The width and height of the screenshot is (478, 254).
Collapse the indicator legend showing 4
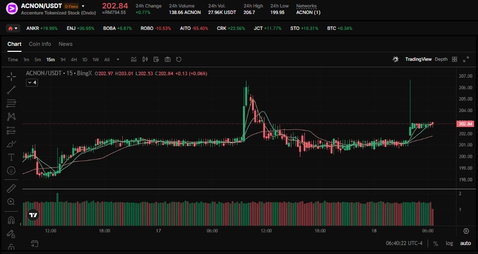pyautogui.click(x=32, y=83)
